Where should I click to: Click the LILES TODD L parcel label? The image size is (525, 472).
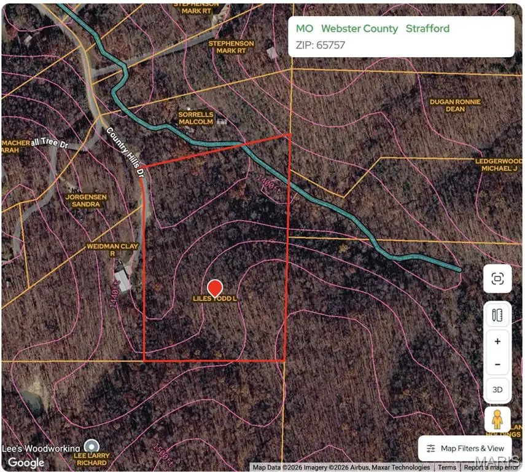[x=215, y=299]
